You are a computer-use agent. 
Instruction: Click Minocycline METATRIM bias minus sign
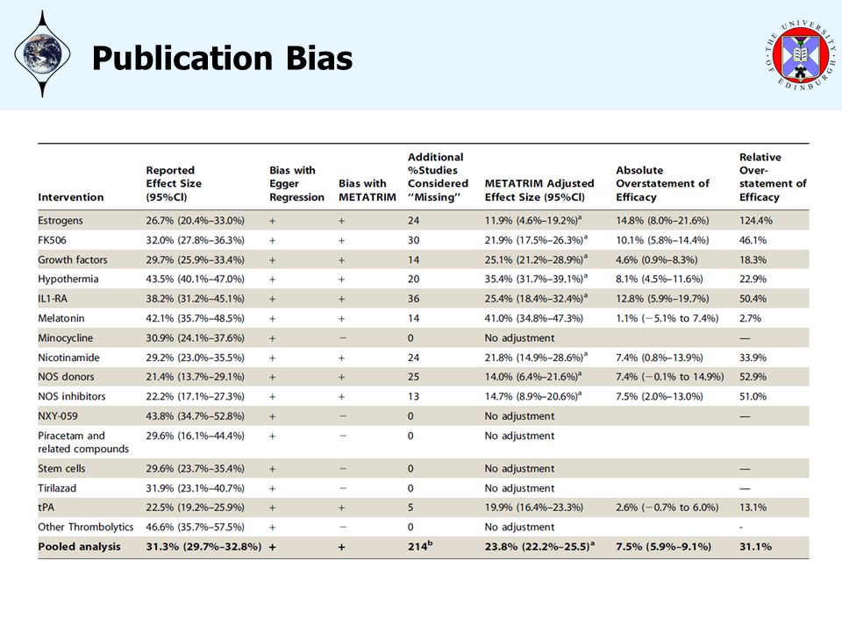tap(343, 338)
